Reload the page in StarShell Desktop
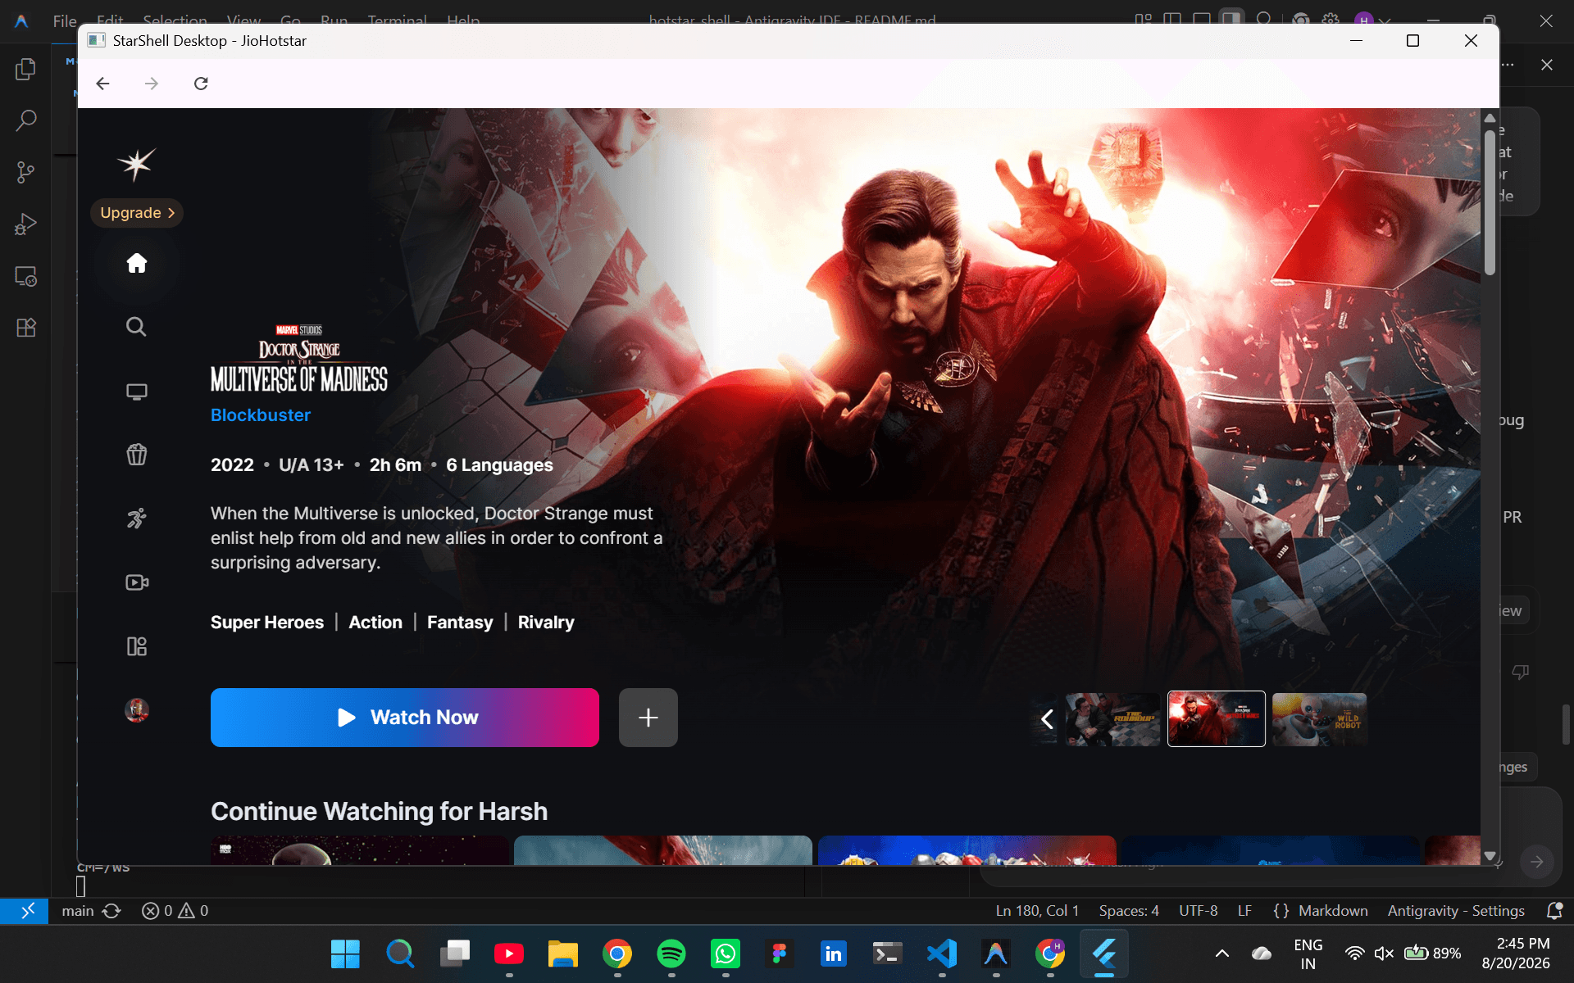The height and width of the screenshot is (983, 1574). [201, 83]
